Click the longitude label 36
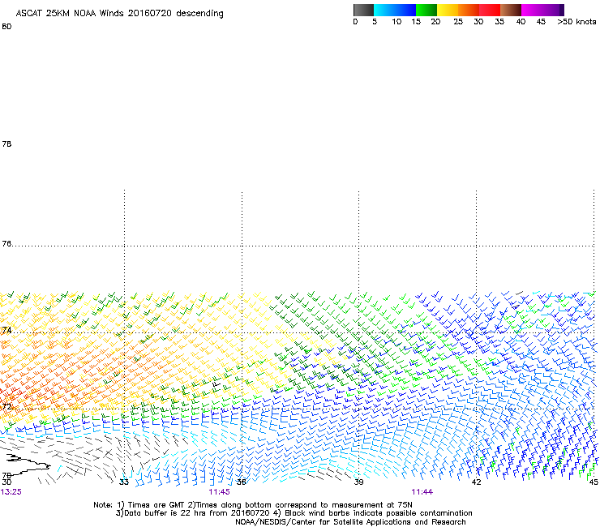Screen dimensions: 600x527 241,482
